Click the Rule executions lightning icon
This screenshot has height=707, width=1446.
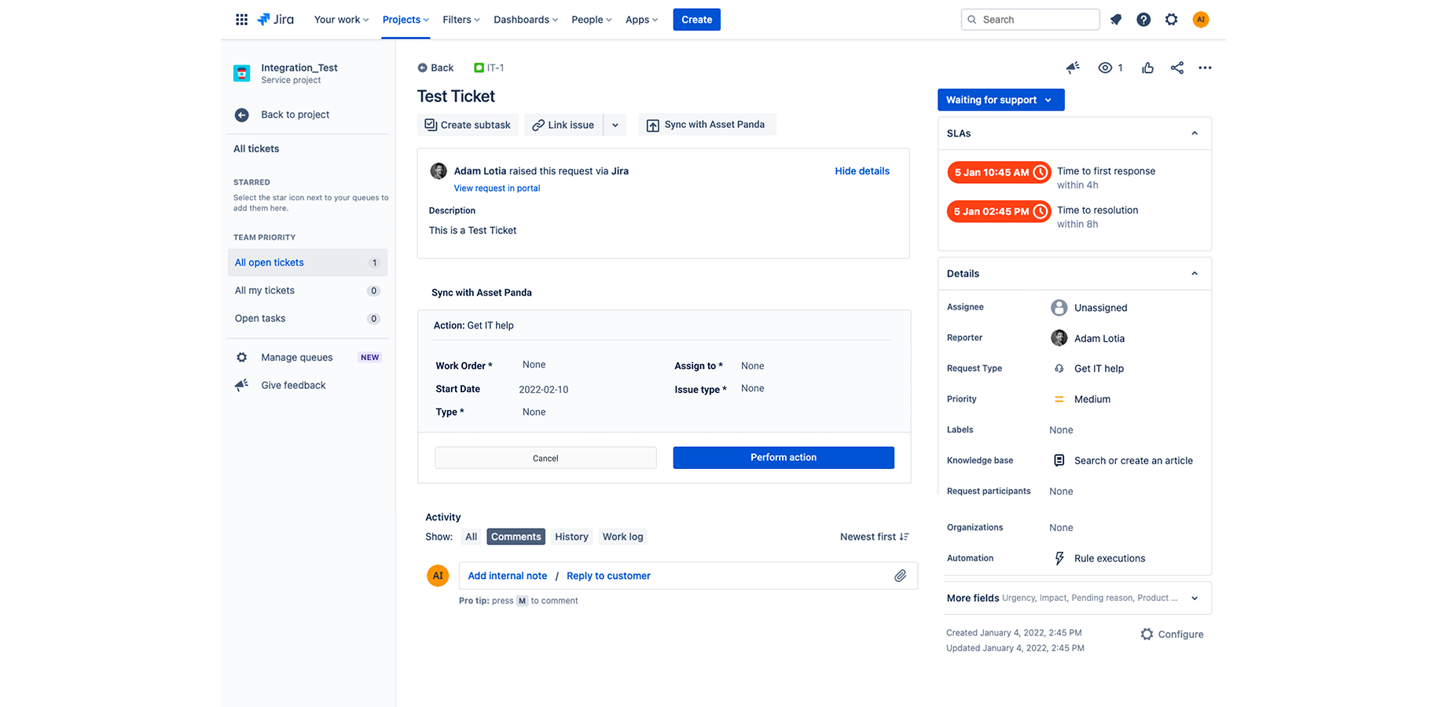1059,559
